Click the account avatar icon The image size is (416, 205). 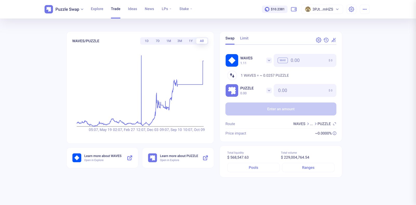point(308,9)
